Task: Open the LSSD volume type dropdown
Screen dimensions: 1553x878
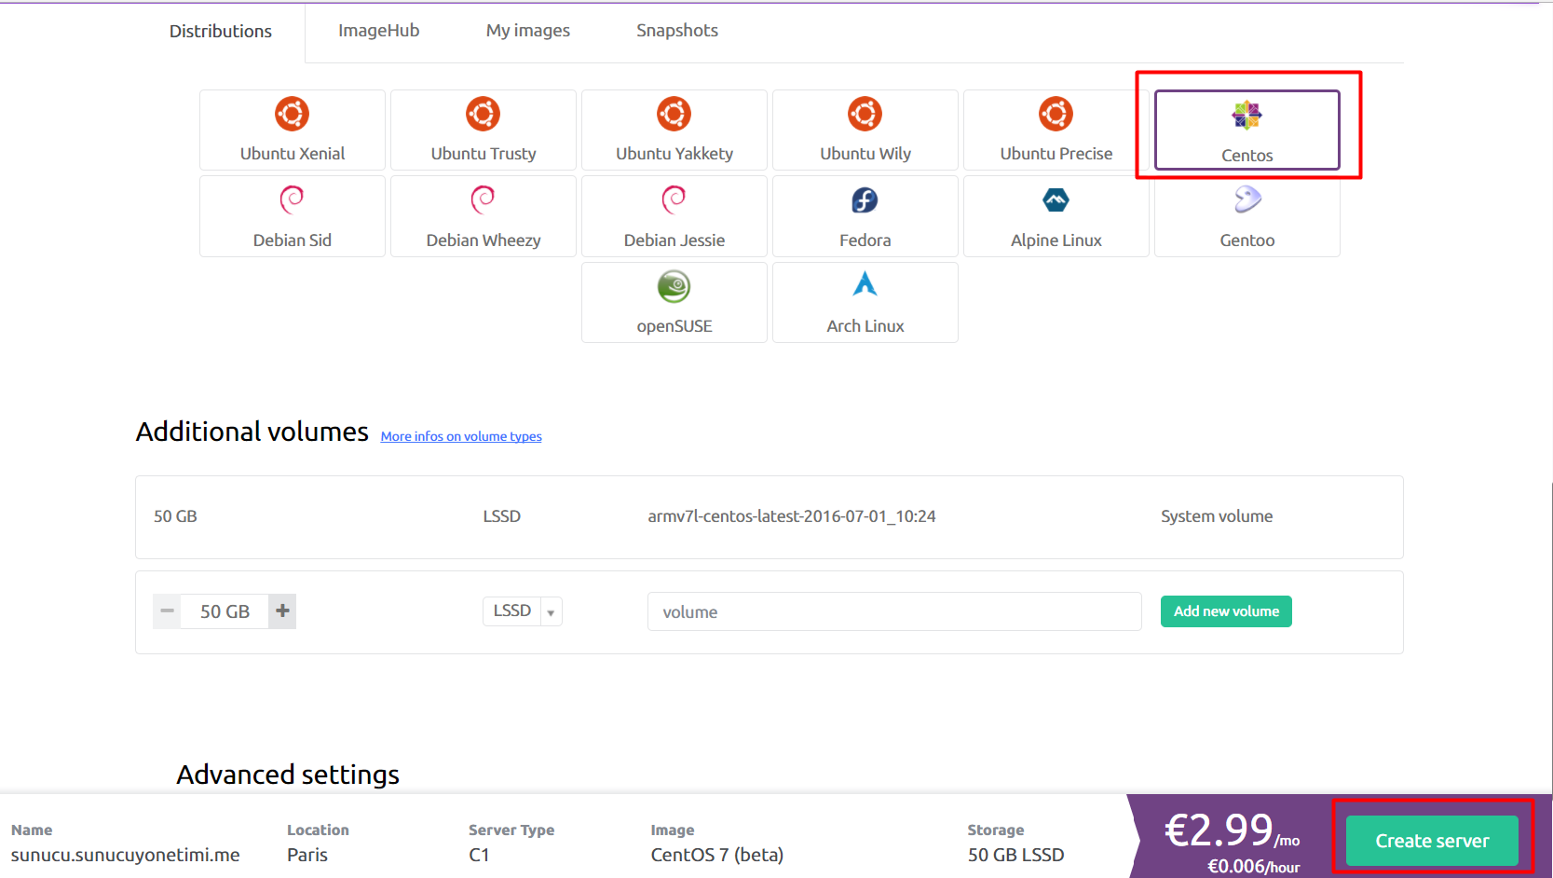Action: (523, 611)
